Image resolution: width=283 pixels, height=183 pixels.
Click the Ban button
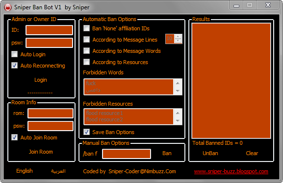coord(167,153)
